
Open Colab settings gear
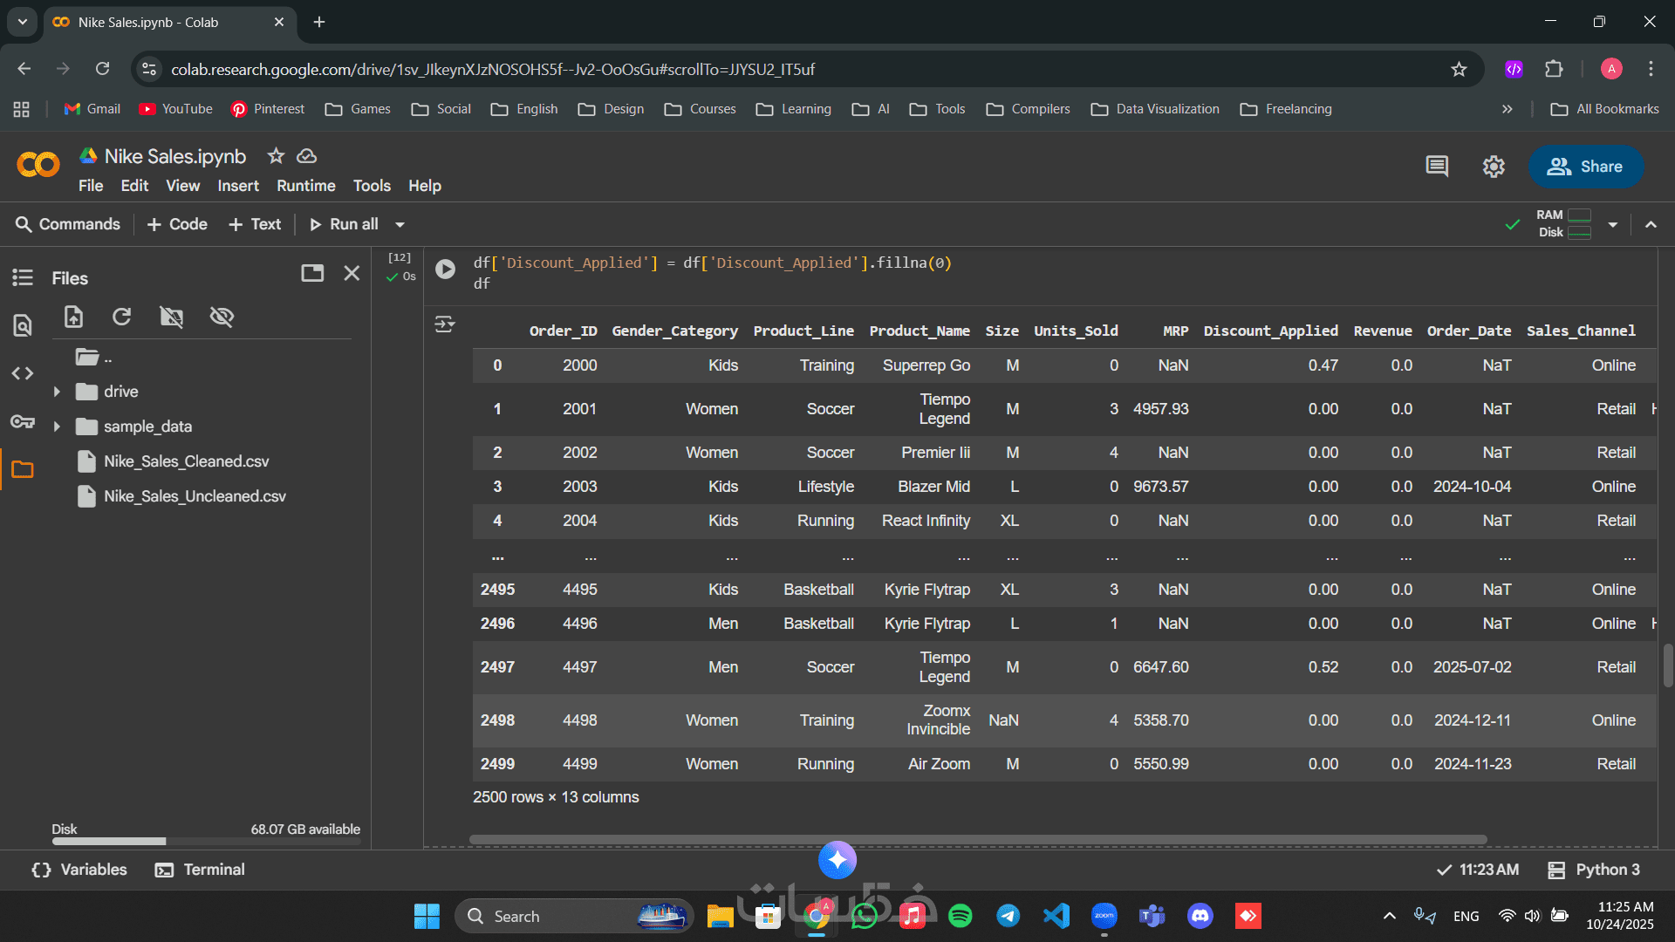click(1494, 167)
